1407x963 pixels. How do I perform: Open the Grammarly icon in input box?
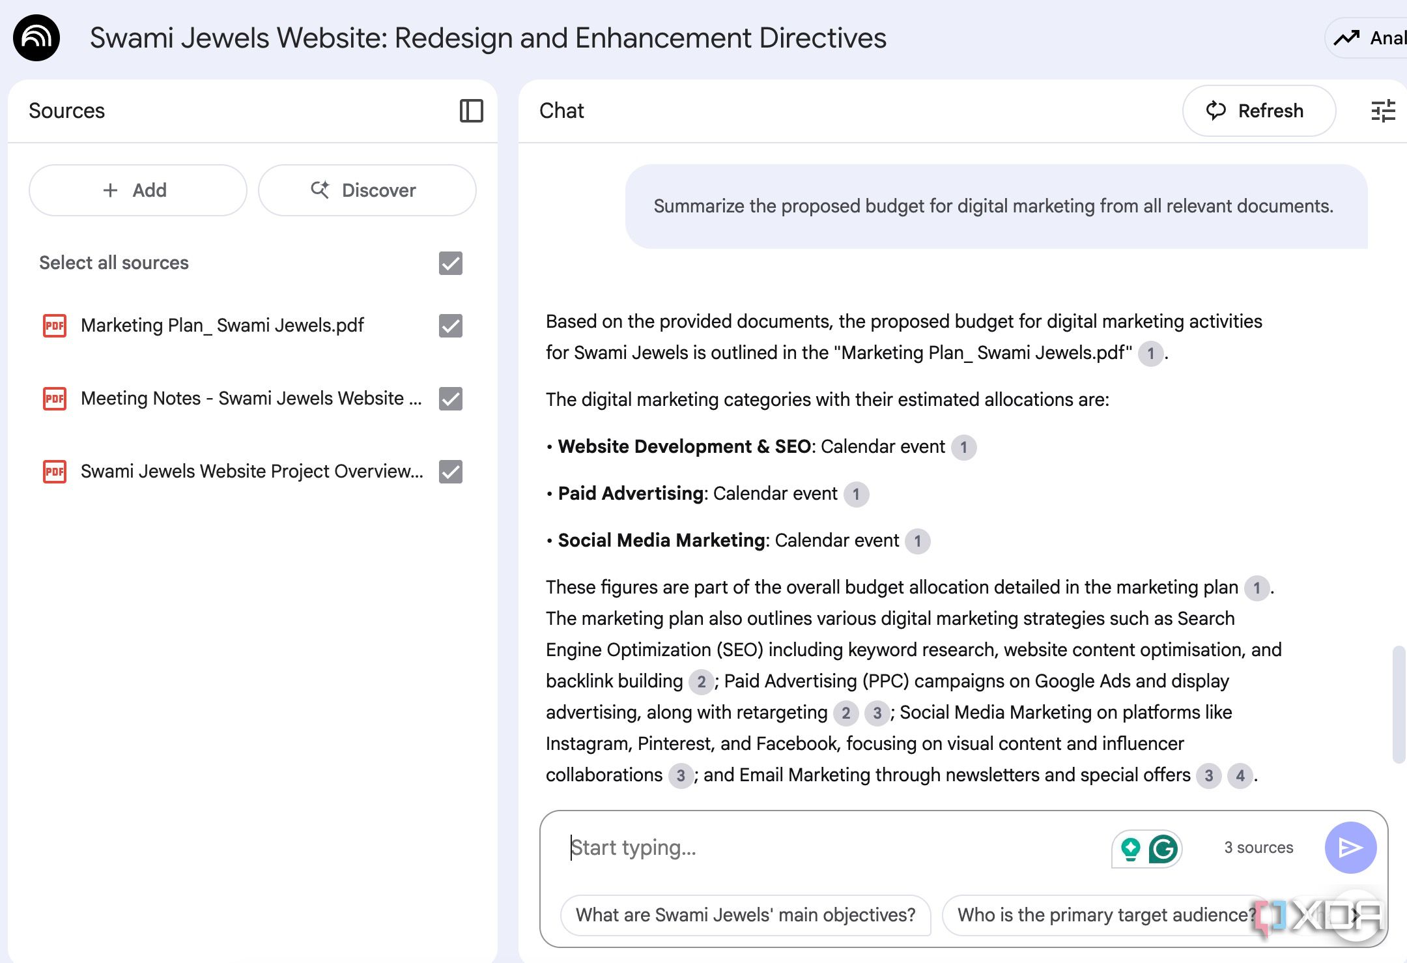click(x=1163, y=848)
